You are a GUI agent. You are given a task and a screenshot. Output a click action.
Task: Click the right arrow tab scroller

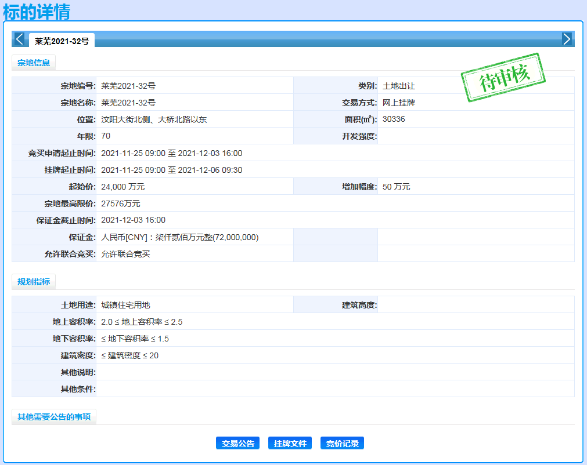point(567,39)
